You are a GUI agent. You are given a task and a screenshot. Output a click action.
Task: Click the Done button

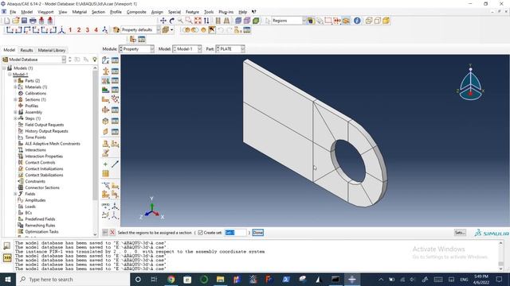click(258, 233)
